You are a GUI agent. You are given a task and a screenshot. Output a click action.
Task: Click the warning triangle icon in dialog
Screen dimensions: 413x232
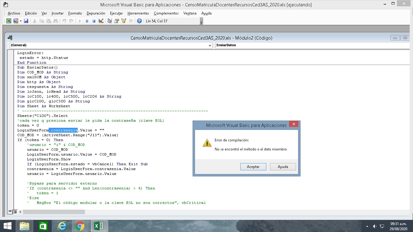point(207,143)
